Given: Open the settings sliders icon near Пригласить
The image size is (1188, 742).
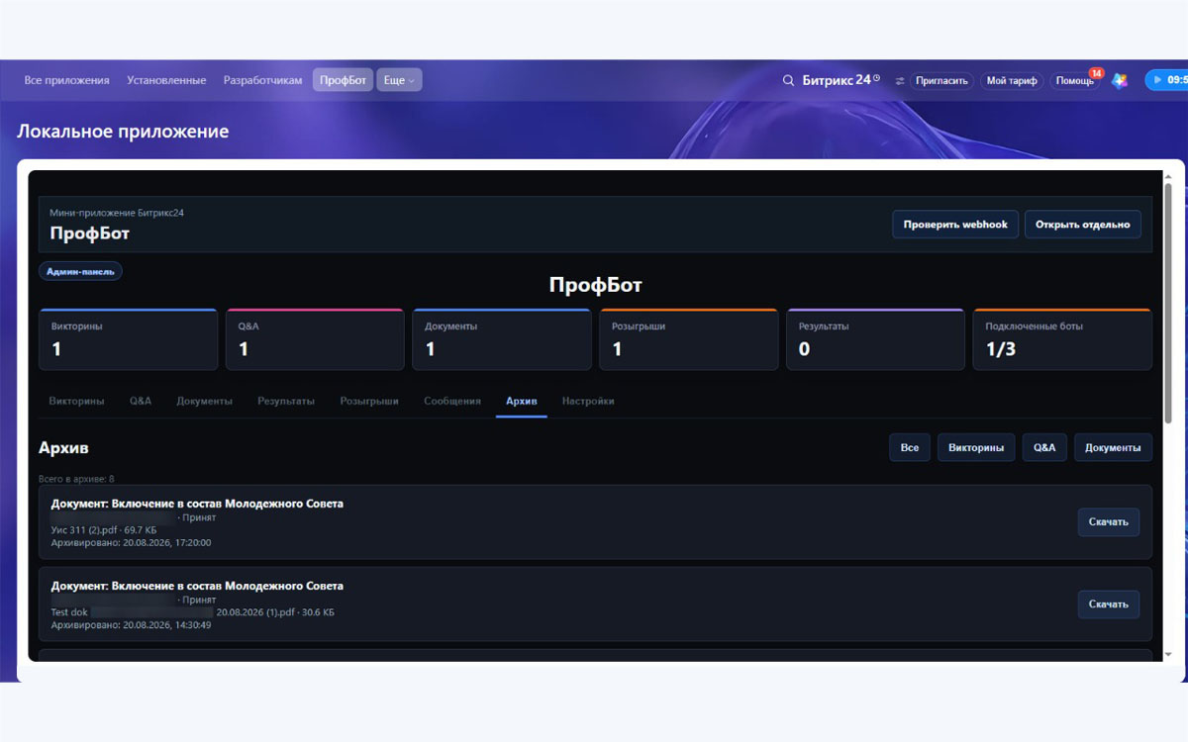Looking at the screenshot, I should click(x=900, y=81).
